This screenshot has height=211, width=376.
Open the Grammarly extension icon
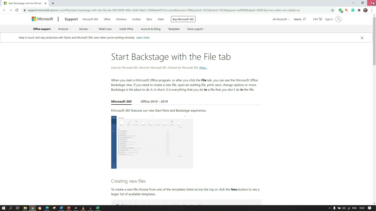coord(353,10)
